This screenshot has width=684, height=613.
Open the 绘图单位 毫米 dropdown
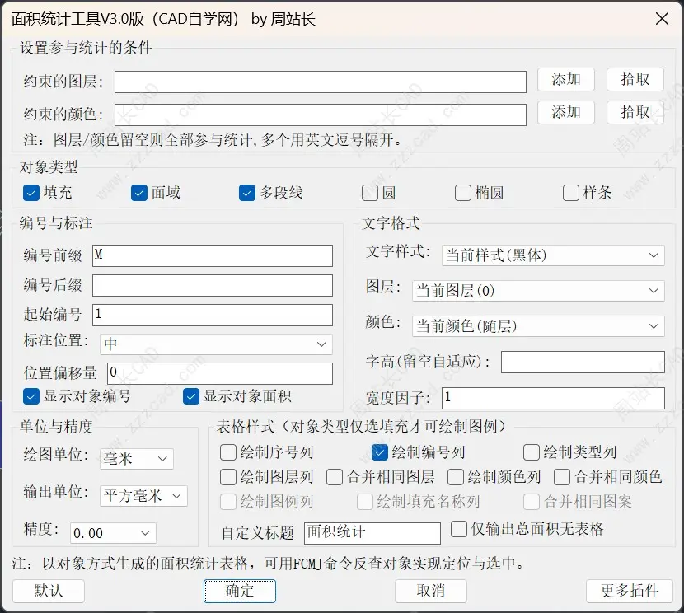137,459
